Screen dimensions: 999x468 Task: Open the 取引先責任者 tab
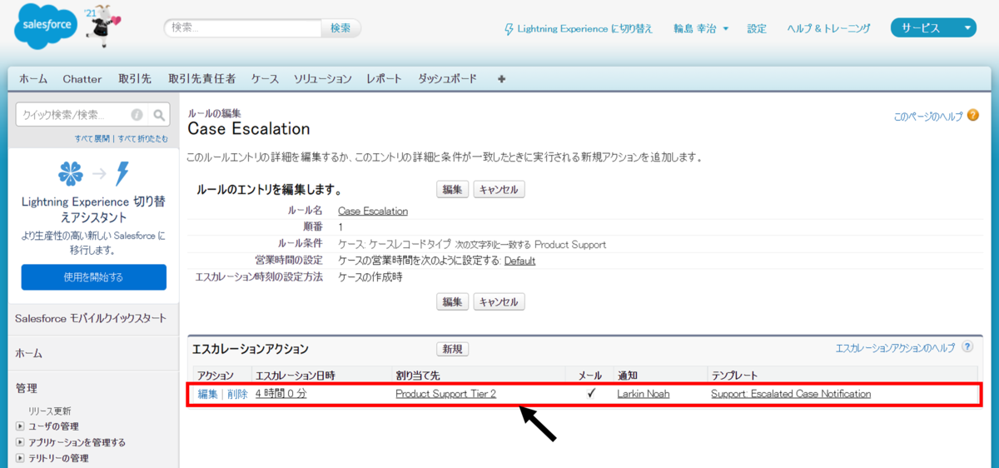pyautogui.click(x=201, y=79)
